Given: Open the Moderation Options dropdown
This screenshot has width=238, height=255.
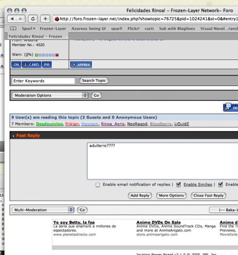Looking at the screenshot, I should (50, 95).
